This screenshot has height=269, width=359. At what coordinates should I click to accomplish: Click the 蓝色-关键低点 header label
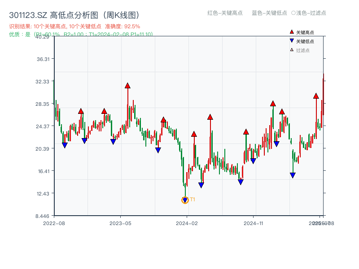(x=269, y=13)
